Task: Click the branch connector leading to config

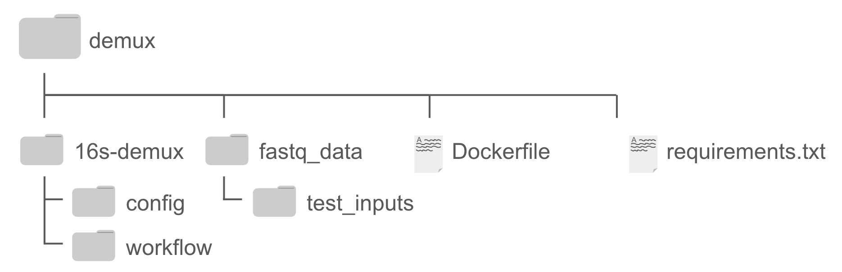Action: [53, 198]
